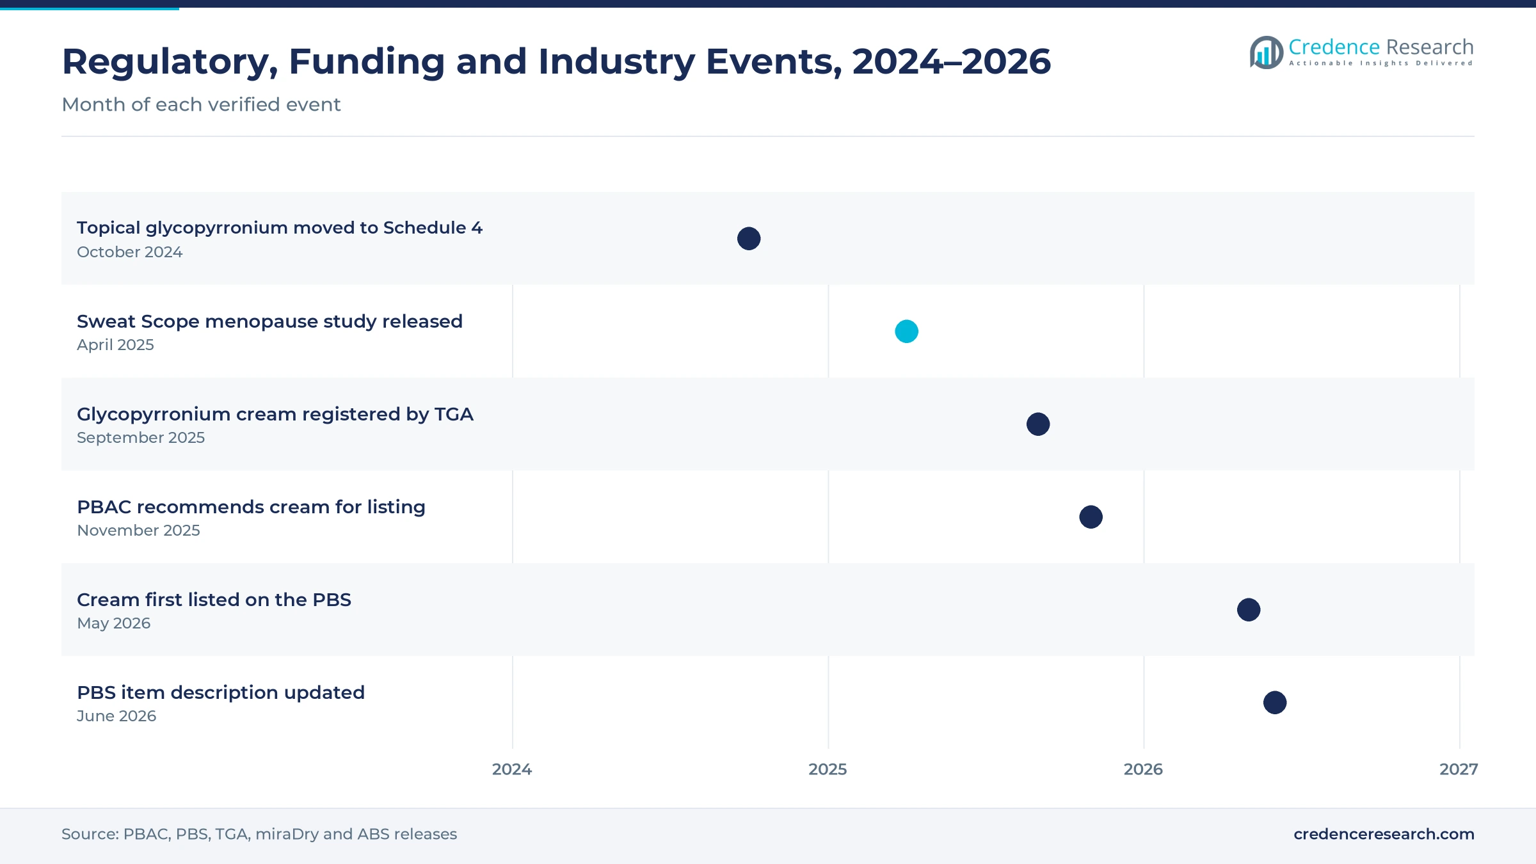Click the June 2026 PBS description marker
This screenshot has height=864, width=1536.
pyautogui.click(x=1275, y=703)
